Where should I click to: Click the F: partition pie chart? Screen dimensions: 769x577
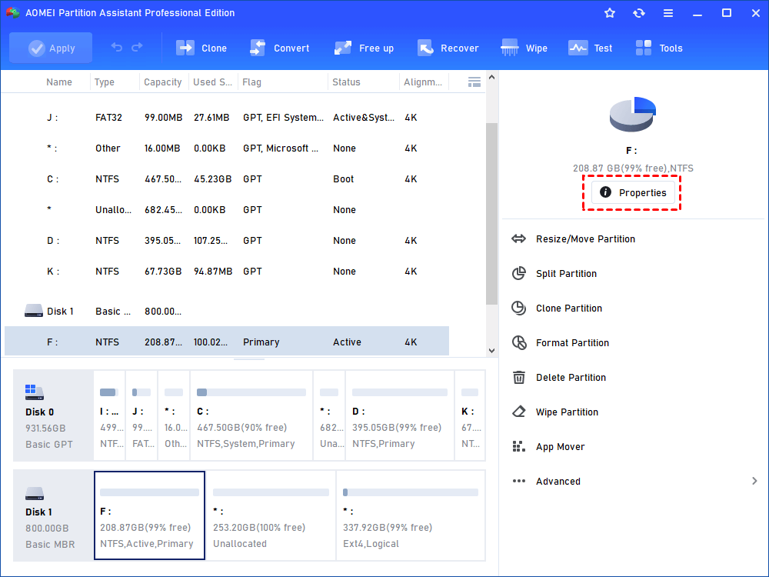[632, 114]
